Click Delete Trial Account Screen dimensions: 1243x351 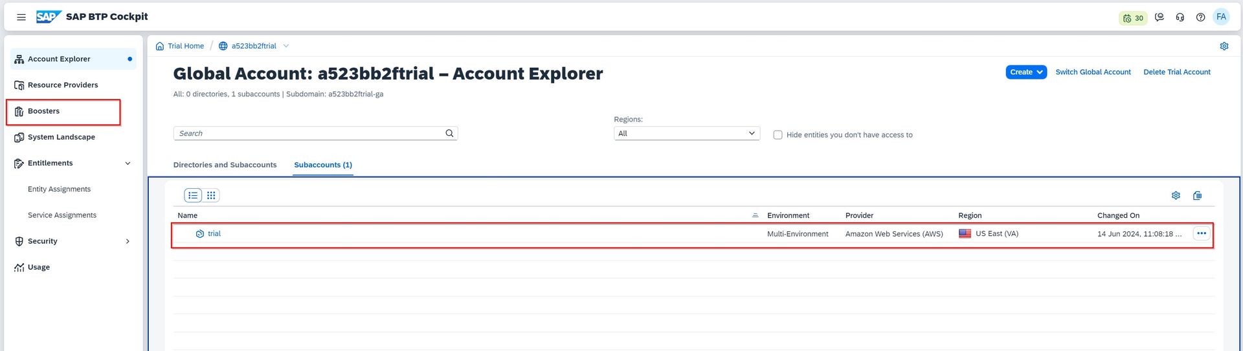tap(1176, 72)
